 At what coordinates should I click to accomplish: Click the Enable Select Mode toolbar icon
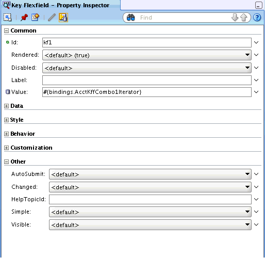(7, 18)
